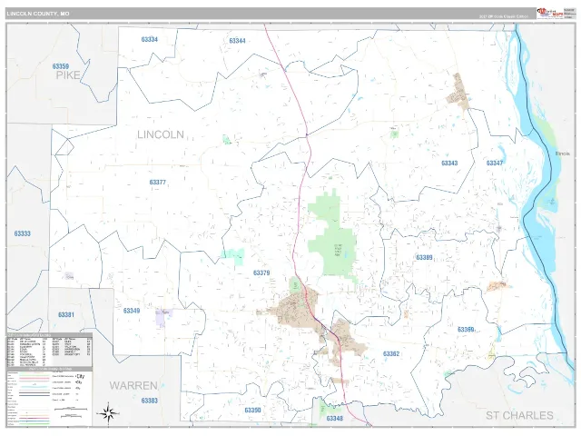Select ZIP code label 63359
Image resolution: width=581 pixels, height=436 pixels.
[x=61, y=66]
